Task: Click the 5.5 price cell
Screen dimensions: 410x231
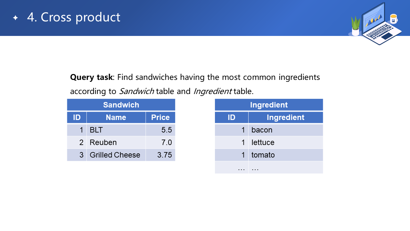Action: tap(160, 130)
